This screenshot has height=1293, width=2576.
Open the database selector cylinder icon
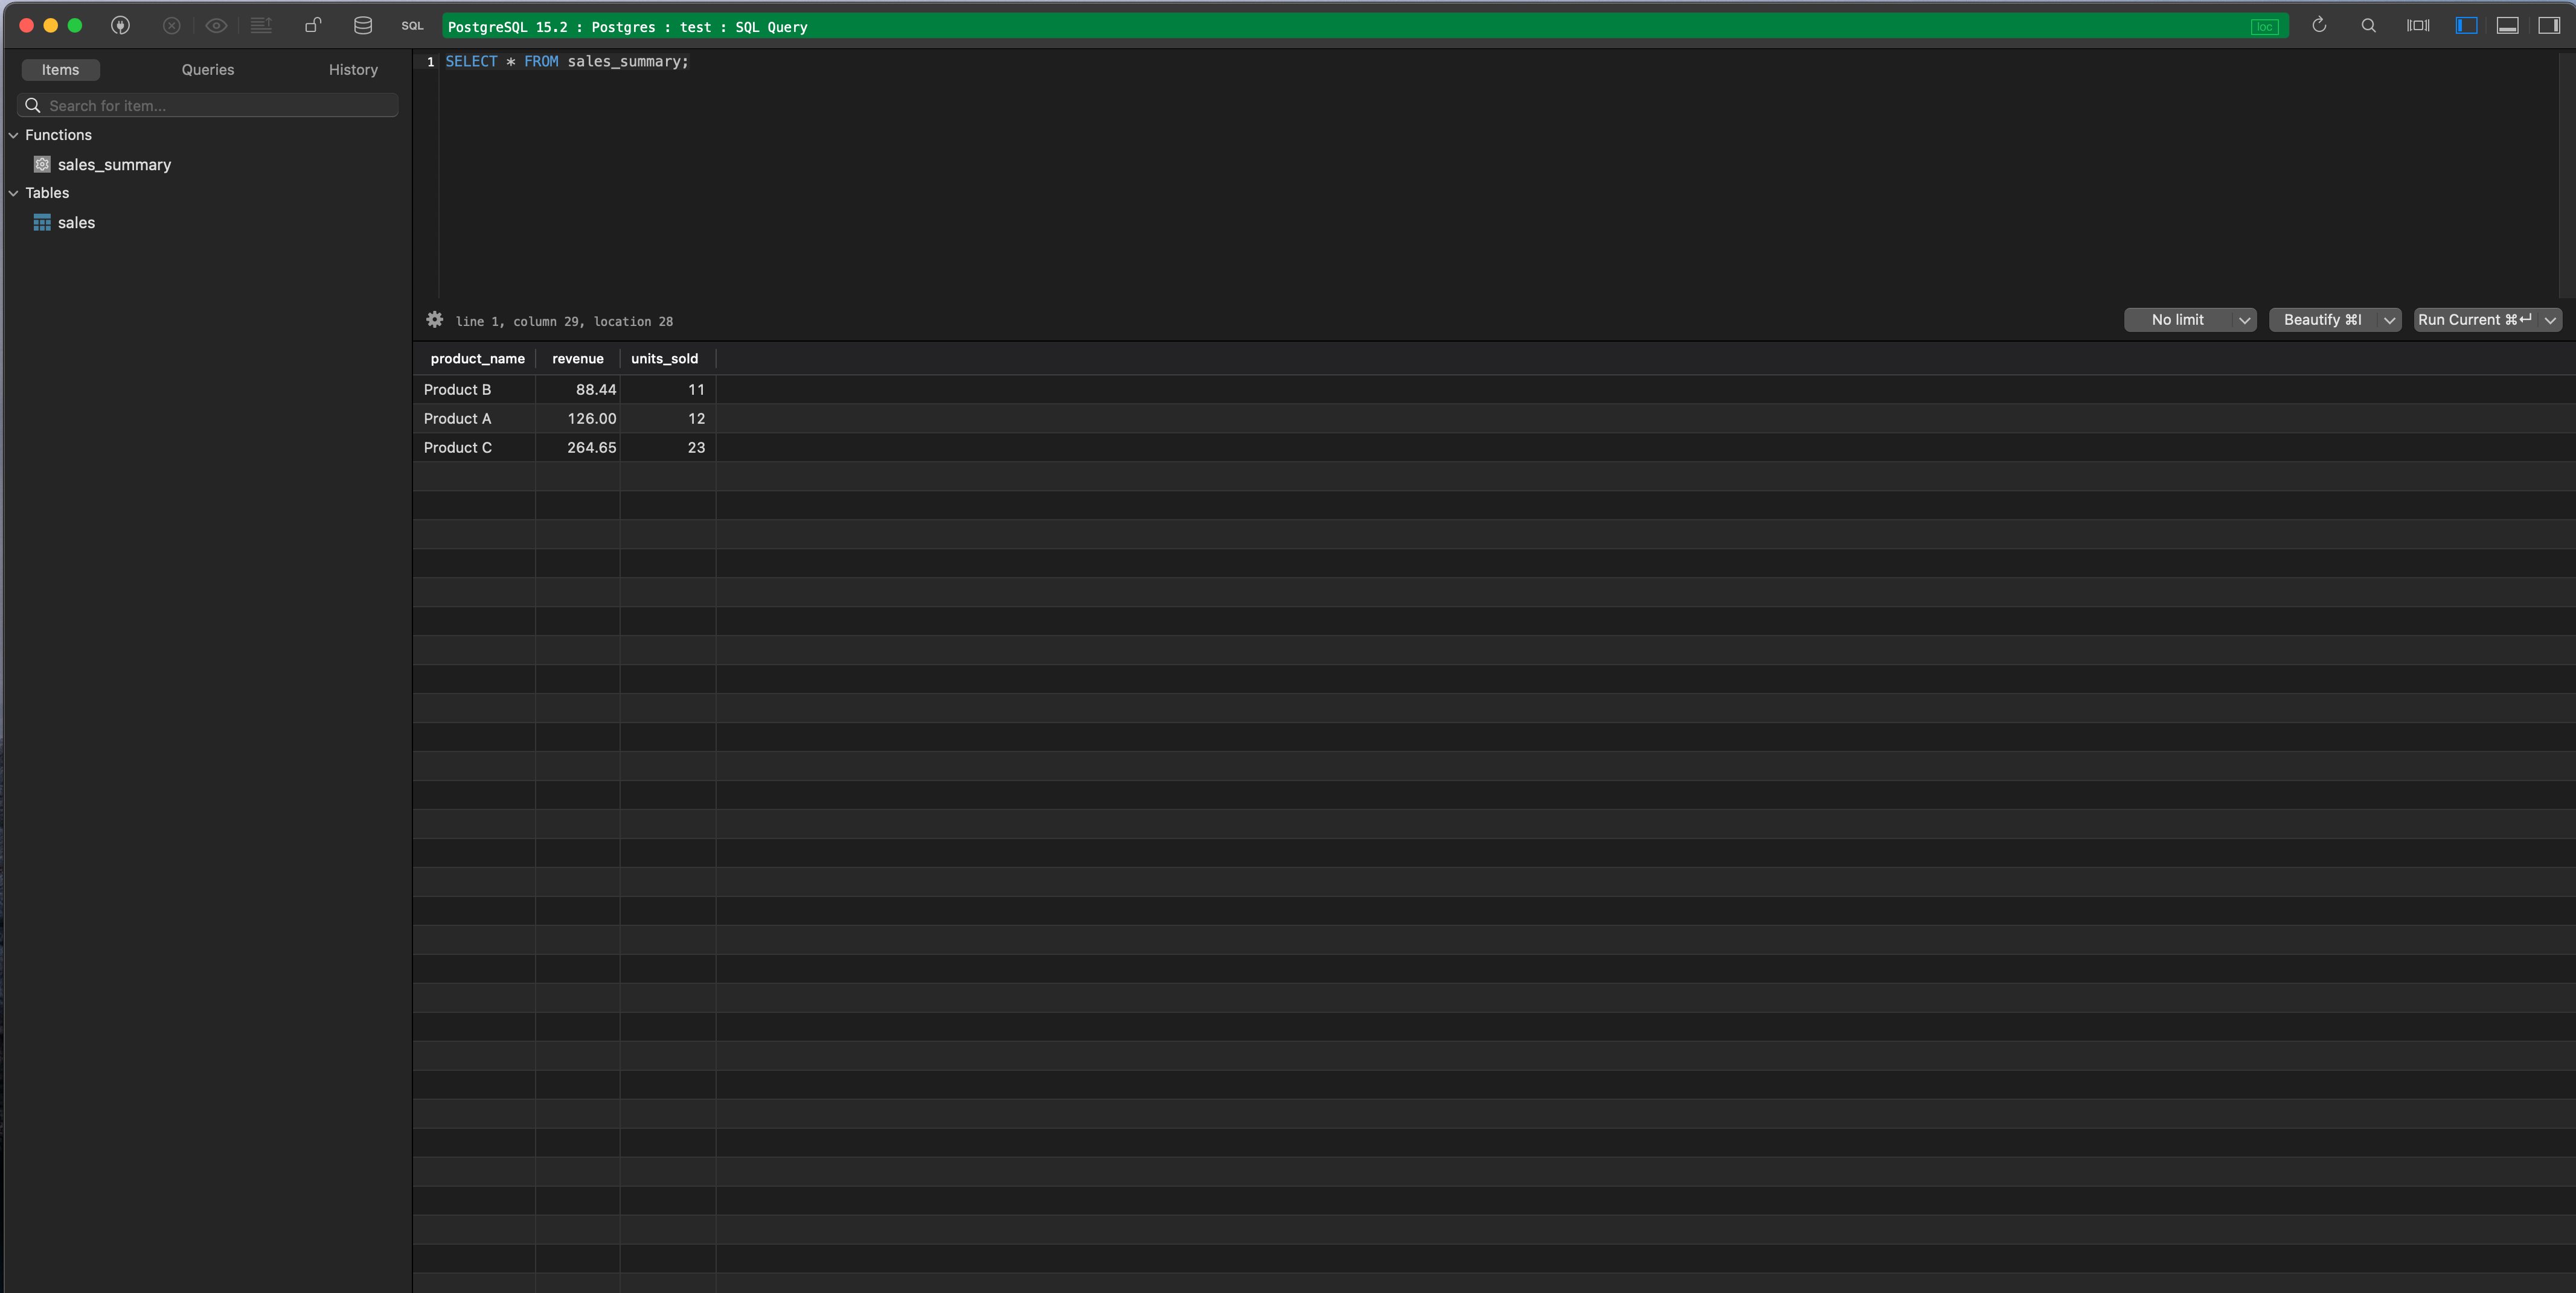(363, 26)
